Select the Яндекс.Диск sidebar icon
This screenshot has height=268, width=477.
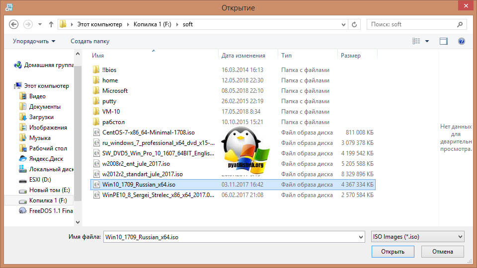point(23,159)
